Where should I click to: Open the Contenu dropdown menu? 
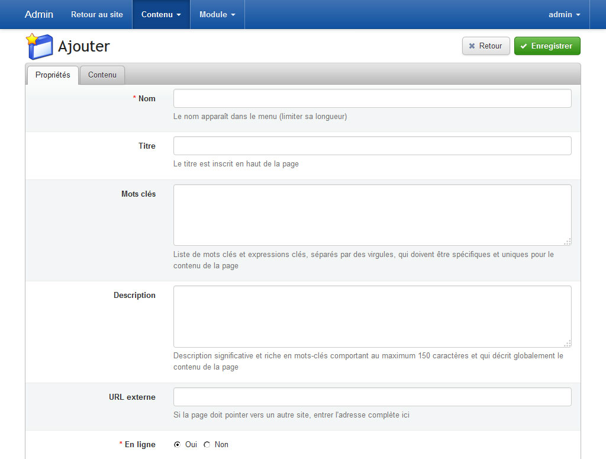click(x=161, y=14)
